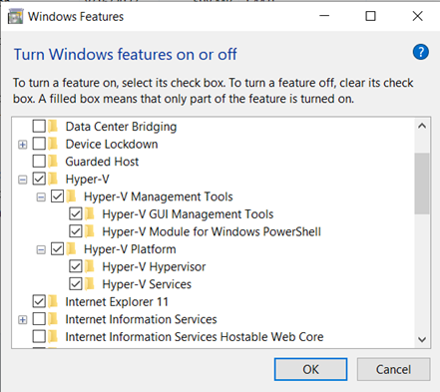
Task: Click folder icon of Hyper-V Platform
Action: [71, 249]
